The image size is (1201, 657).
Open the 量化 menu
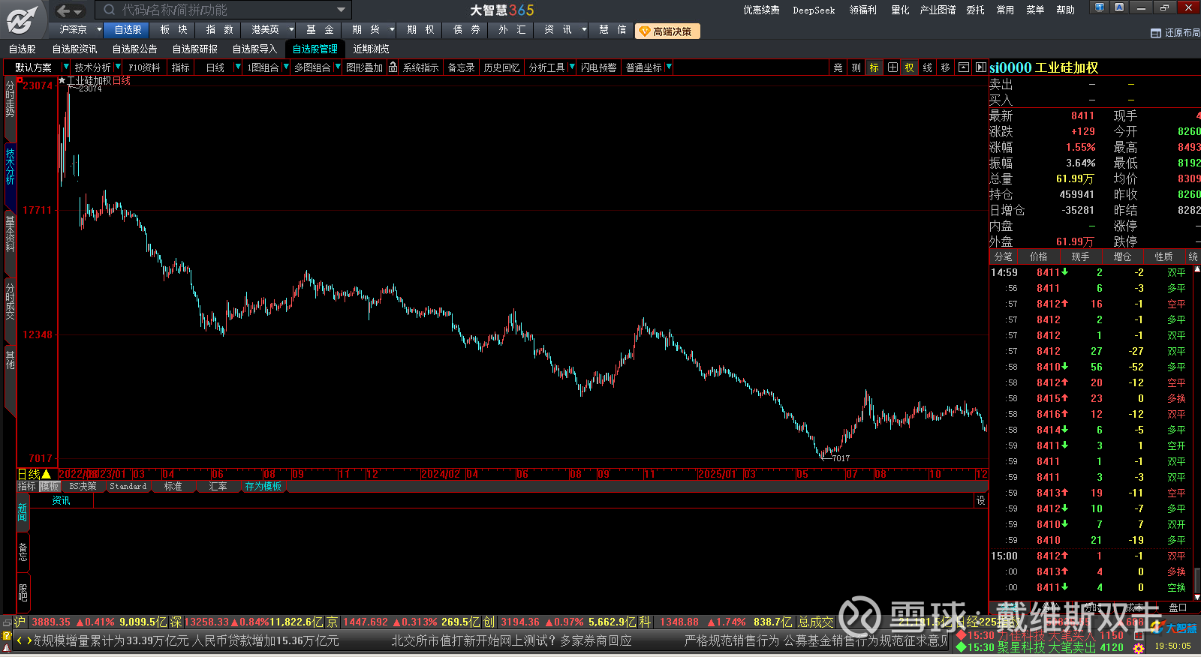point(900,10)
